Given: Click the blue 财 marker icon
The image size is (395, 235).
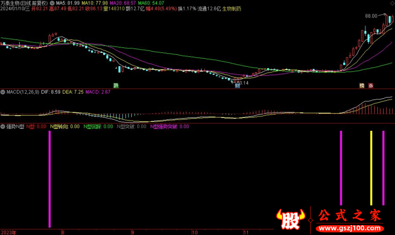Looking at the screenshot, I should point(237,85).
